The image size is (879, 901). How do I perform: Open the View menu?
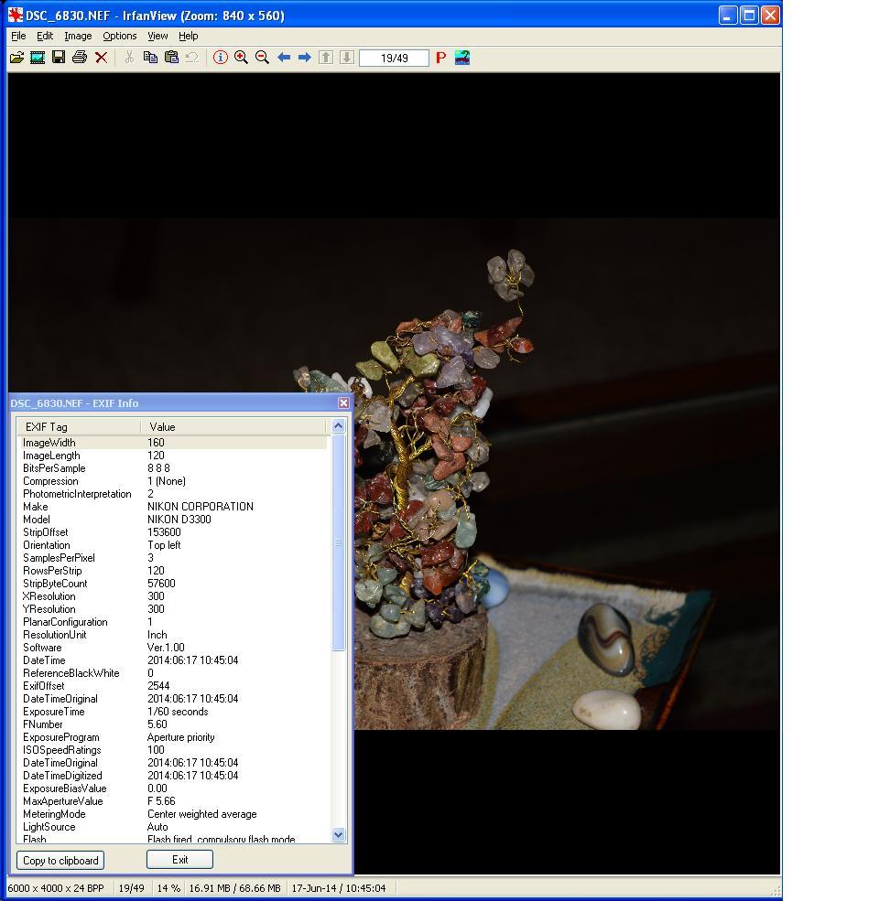(157, 36)
